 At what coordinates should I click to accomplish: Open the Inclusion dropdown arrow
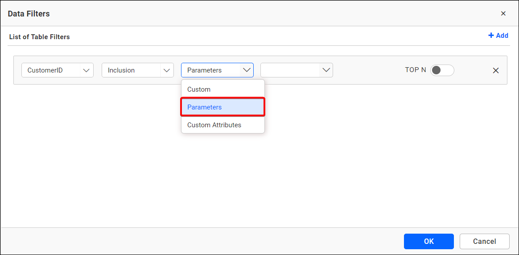(x=167, y=70)
